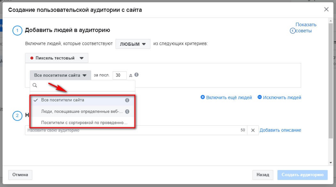Click info icon beside Люди, посещавшие option
Image resolution: width=336 pixels, height=187 pixels.
127,112
